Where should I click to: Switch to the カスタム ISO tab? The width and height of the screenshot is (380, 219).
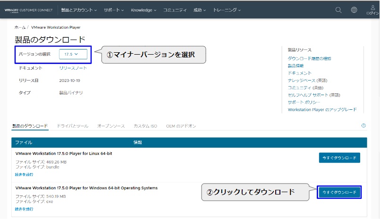pyautogui.click(x=145, y=126)
